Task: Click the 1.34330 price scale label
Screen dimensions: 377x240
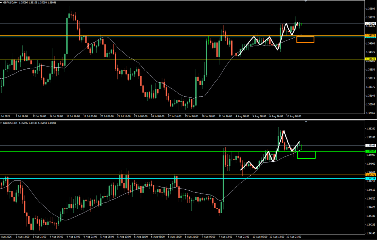Action: (370, 216)
